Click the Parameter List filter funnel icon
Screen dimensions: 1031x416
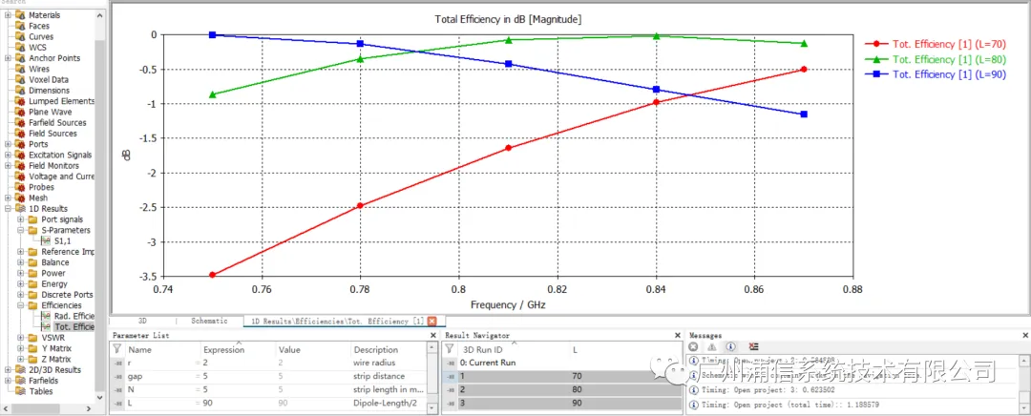point(117,349)
